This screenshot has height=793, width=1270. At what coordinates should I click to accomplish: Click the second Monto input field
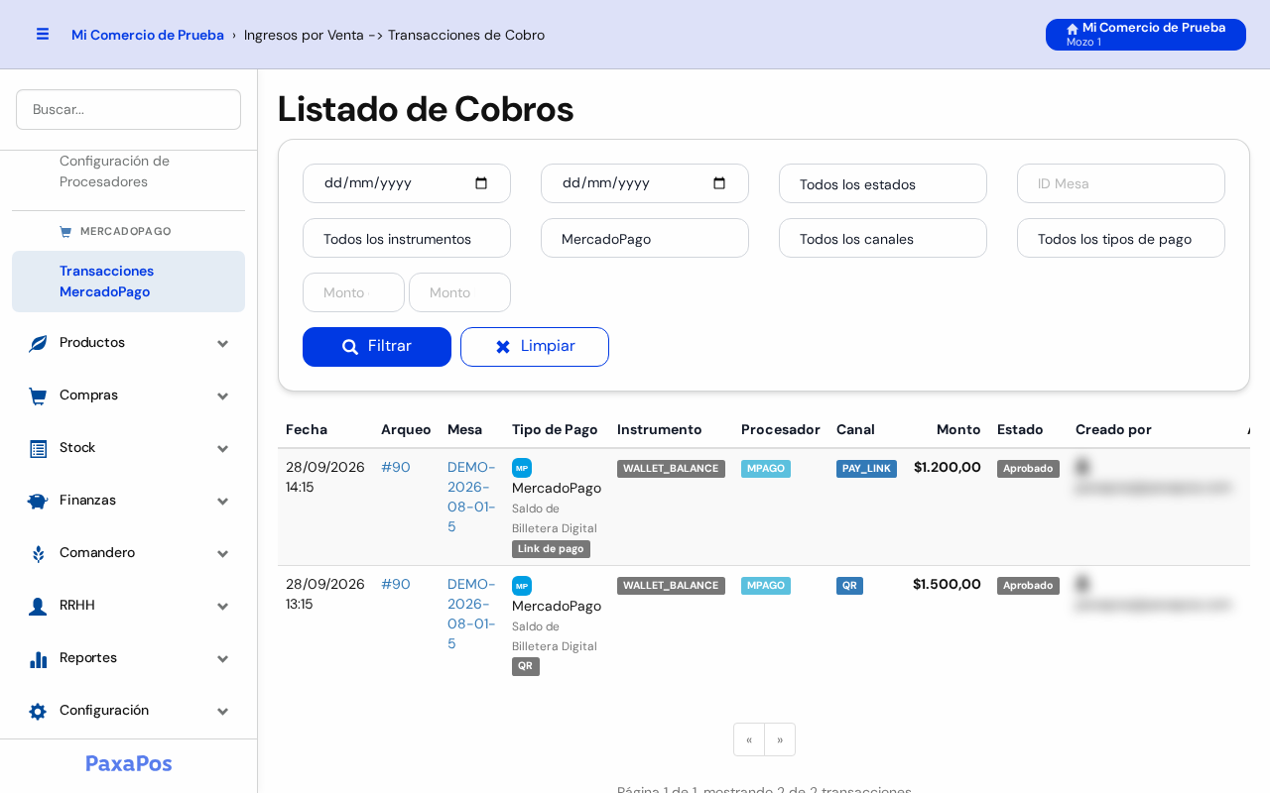pyautogui.click(x=459, y=292)
